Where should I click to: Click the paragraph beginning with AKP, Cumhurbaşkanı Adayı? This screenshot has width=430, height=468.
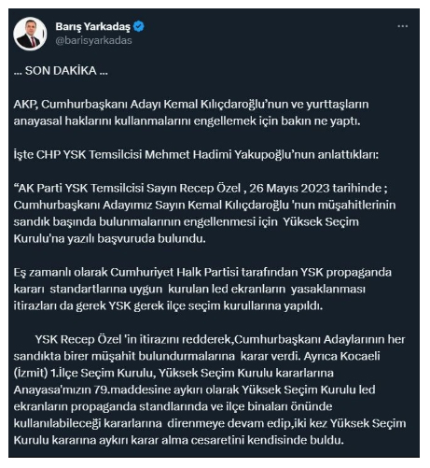[191, 113]
